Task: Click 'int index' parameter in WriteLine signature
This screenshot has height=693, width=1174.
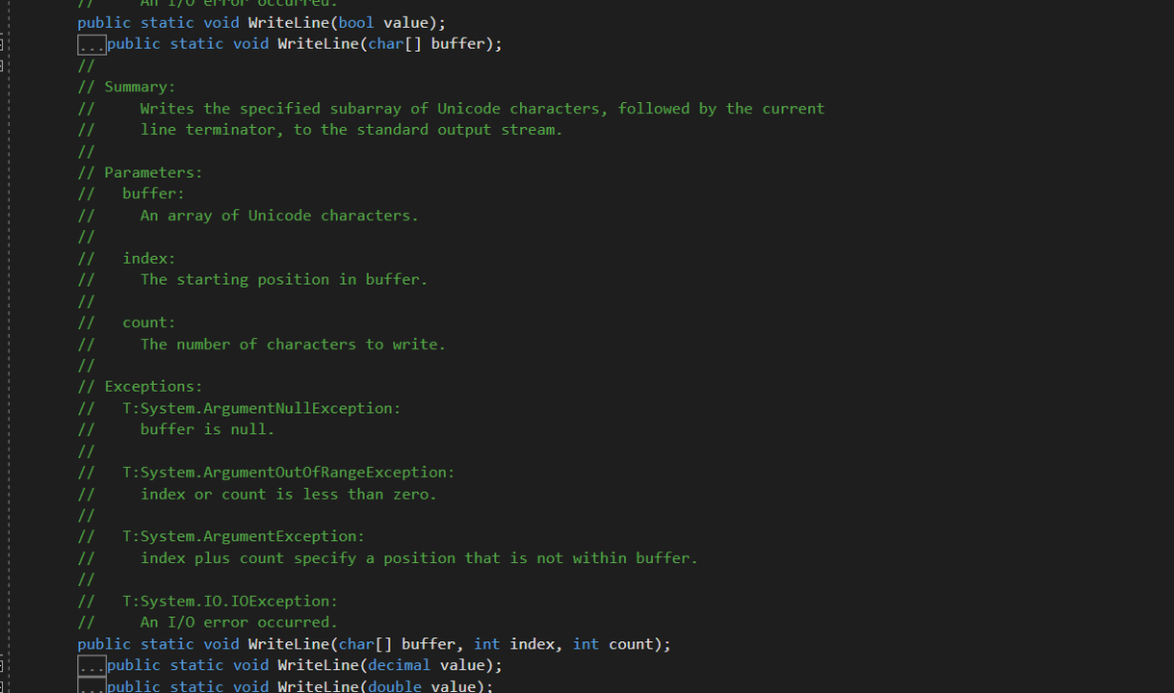Action: point(514,644)
